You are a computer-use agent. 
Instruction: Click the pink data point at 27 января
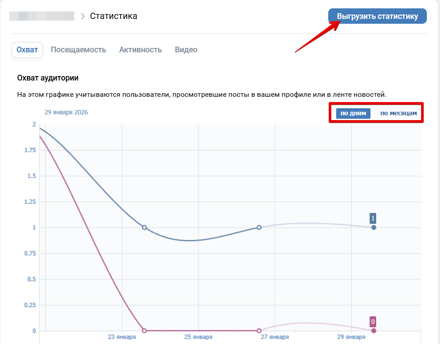click(x=259, y=330)
